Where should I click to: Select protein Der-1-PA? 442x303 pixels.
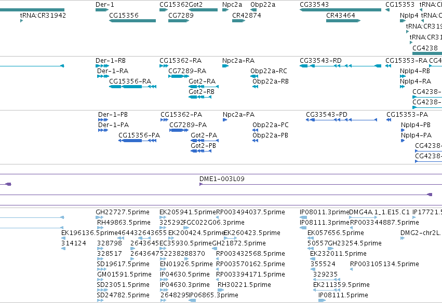click(103, 130)
